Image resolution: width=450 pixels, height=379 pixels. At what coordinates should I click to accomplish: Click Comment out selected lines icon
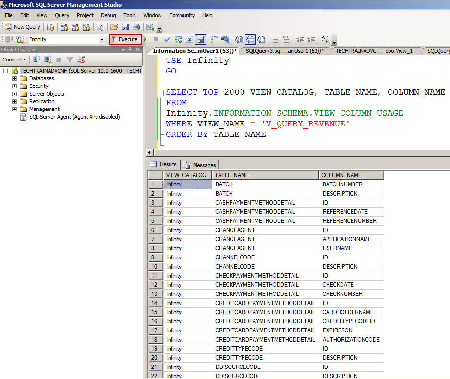[275, 39]
